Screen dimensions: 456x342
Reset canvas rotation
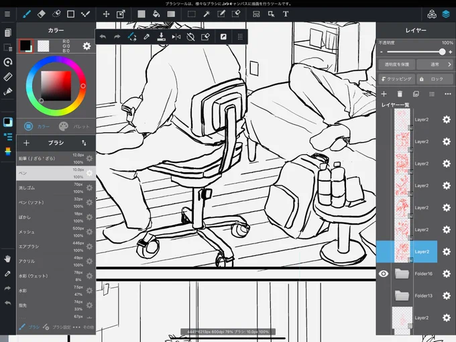pyautogui.click(x=190, y=37)
